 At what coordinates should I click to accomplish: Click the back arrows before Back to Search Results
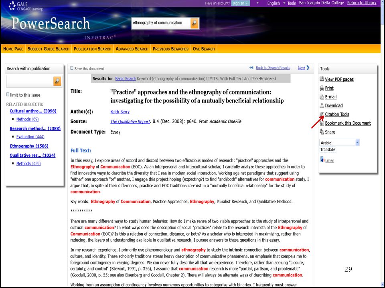click(251, 68)
